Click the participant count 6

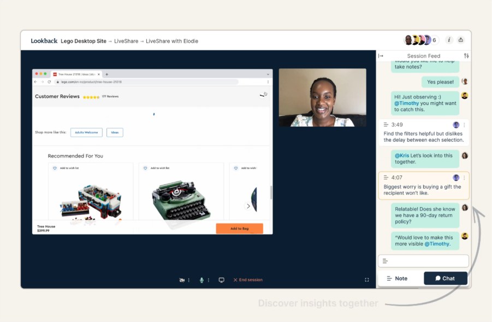434,40
